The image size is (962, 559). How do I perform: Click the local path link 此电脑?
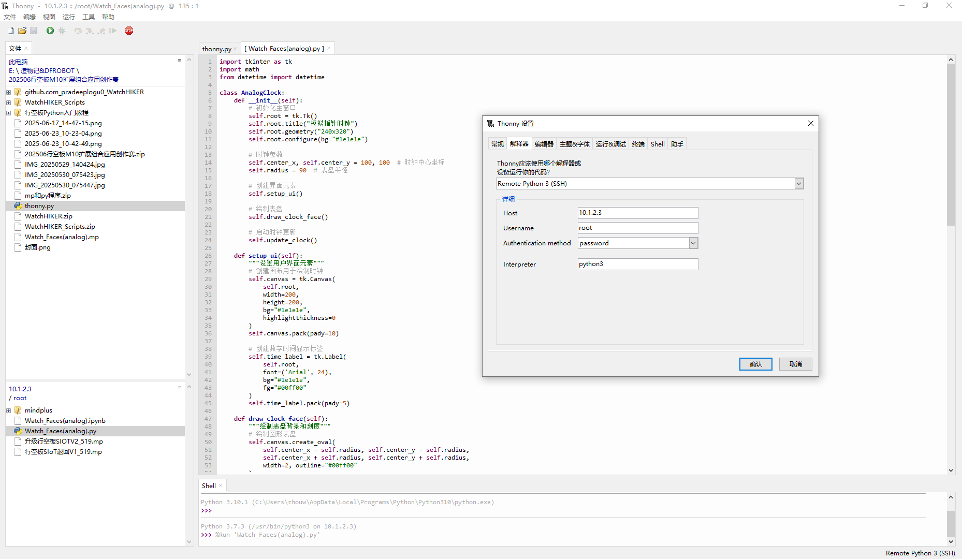tap(18, 62)
